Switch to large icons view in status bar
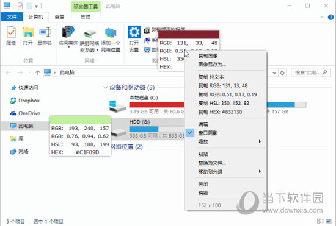 (x=329, y=221)
